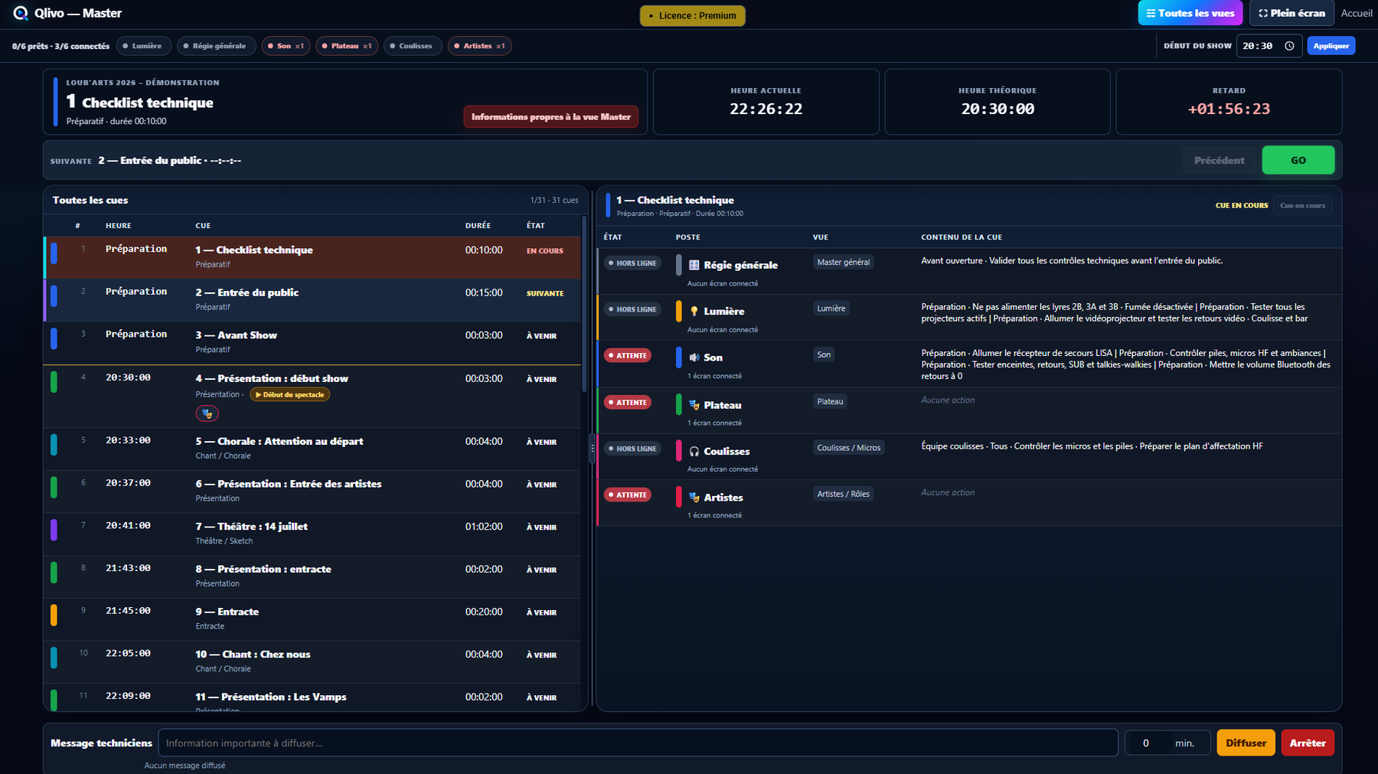Broadcast message with Diffuser button
Image resolution: width=1378 pixels, height=774 pixels.
(1246, 743)
